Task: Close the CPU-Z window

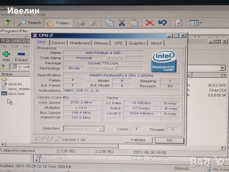Action: tap(183, 36)
